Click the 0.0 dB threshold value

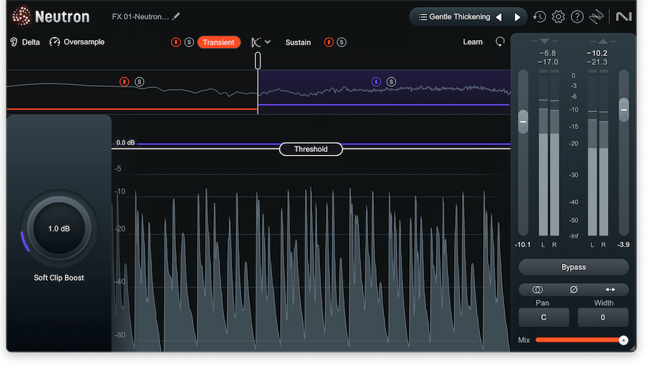click(x=125, y=143)
